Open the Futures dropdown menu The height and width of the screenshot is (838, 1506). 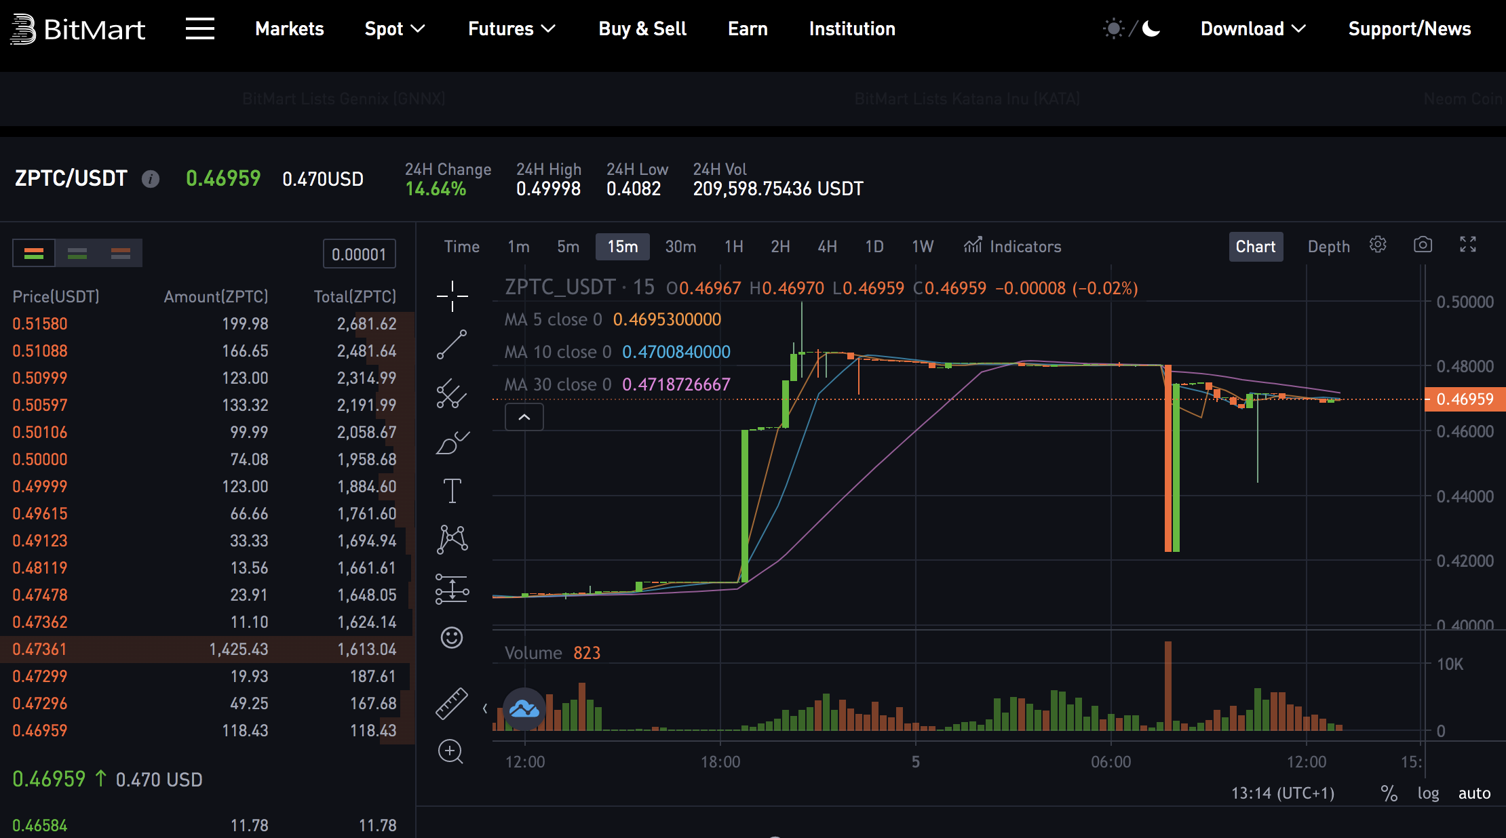tap(511, 28)
